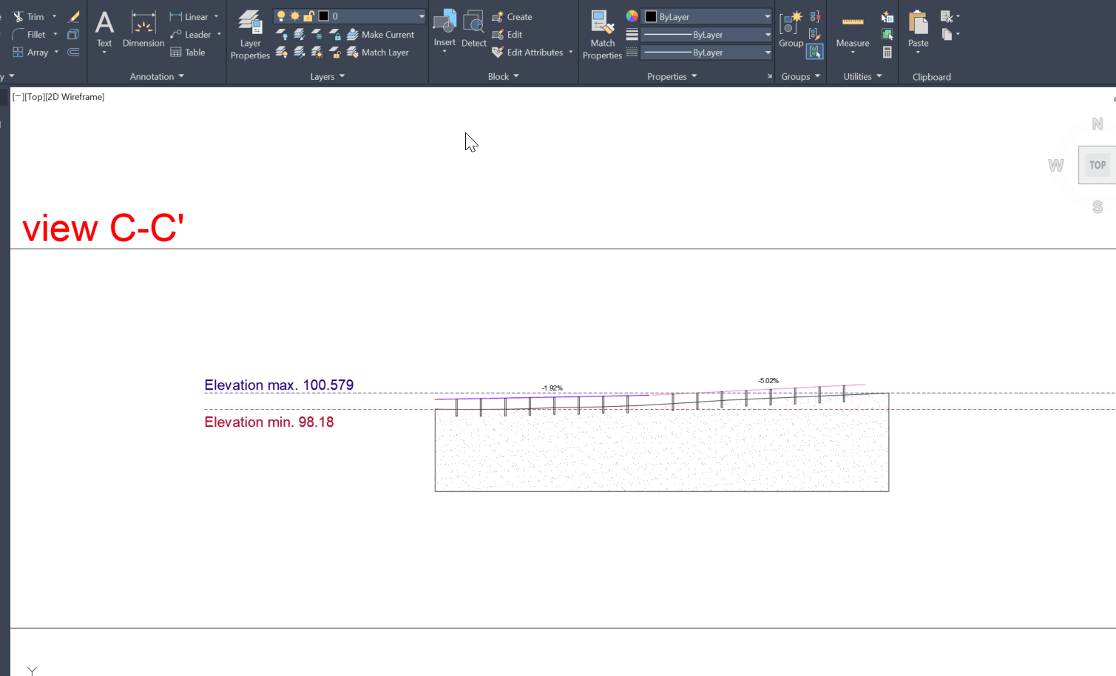This screenshot has height=676, width=1116.
Task: Click the layer Off icon
Action: click(x=281, y=34)
